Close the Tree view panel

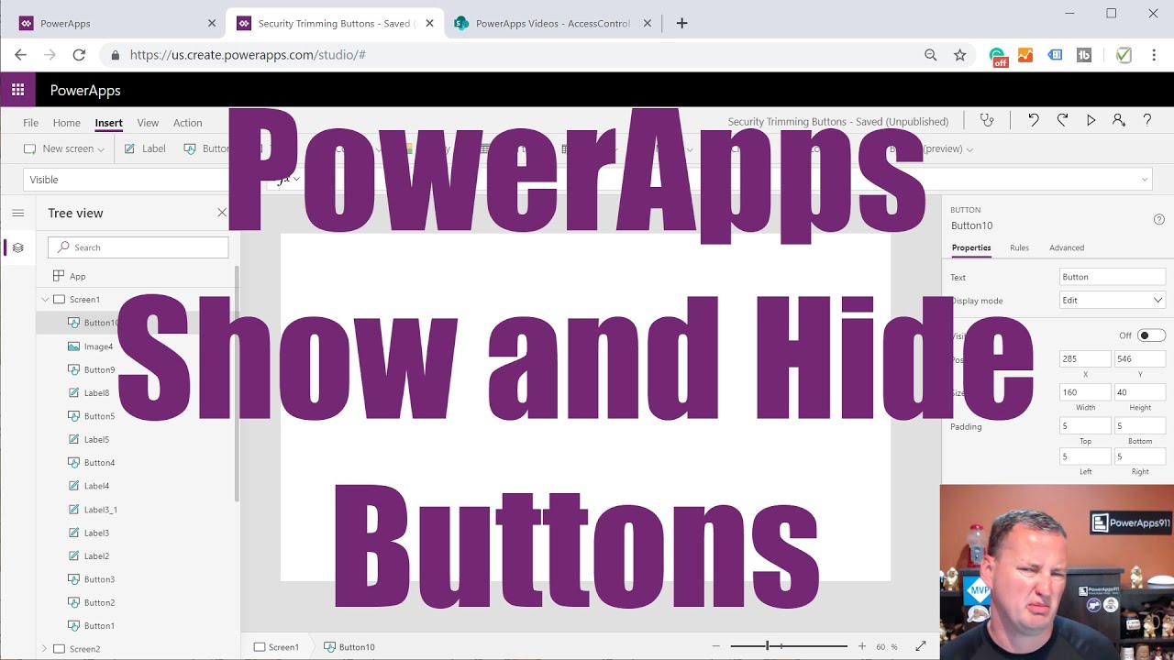pos(222,213)
